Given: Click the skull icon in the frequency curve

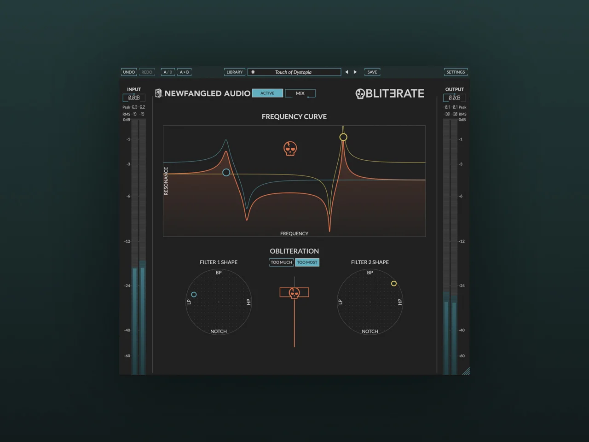Looking at the screenshot, I should pos(290,149).
